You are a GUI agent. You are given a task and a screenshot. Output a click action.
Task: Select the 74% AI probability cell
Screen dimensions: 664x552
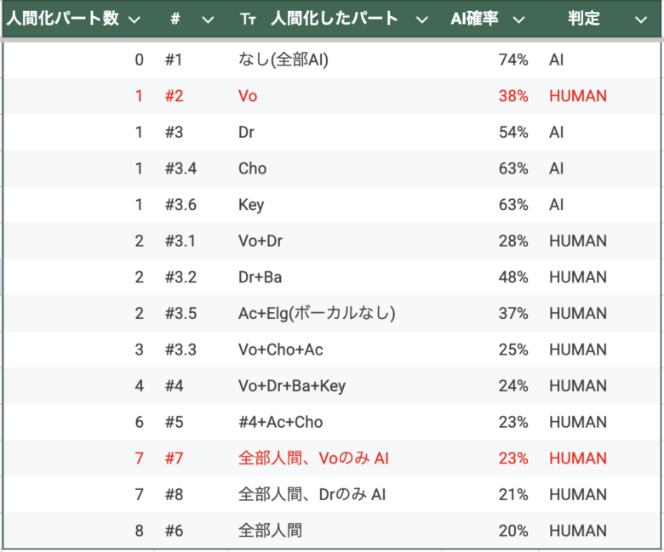point(513,60)
